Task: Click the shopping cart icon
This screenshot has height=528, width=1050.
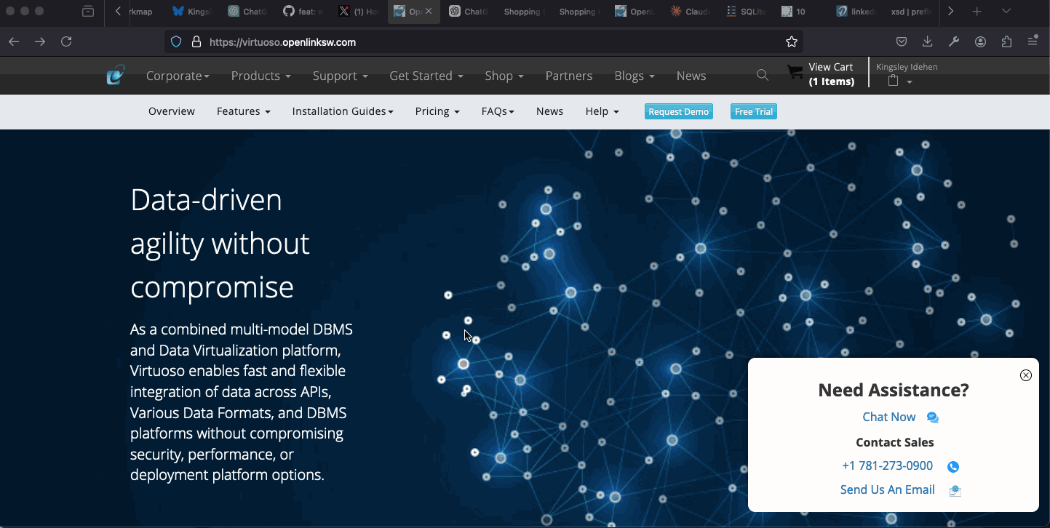Action: pyautogui.click(x=795, y=71)
